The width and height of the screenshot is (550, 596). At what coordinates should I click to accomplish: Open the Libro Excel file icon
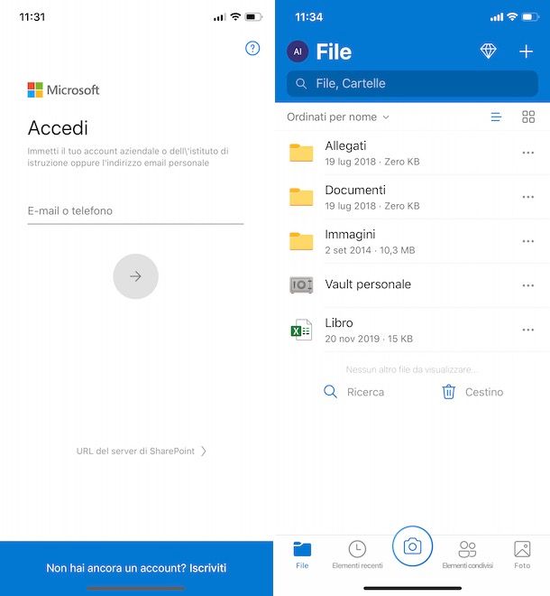point(301,330)
